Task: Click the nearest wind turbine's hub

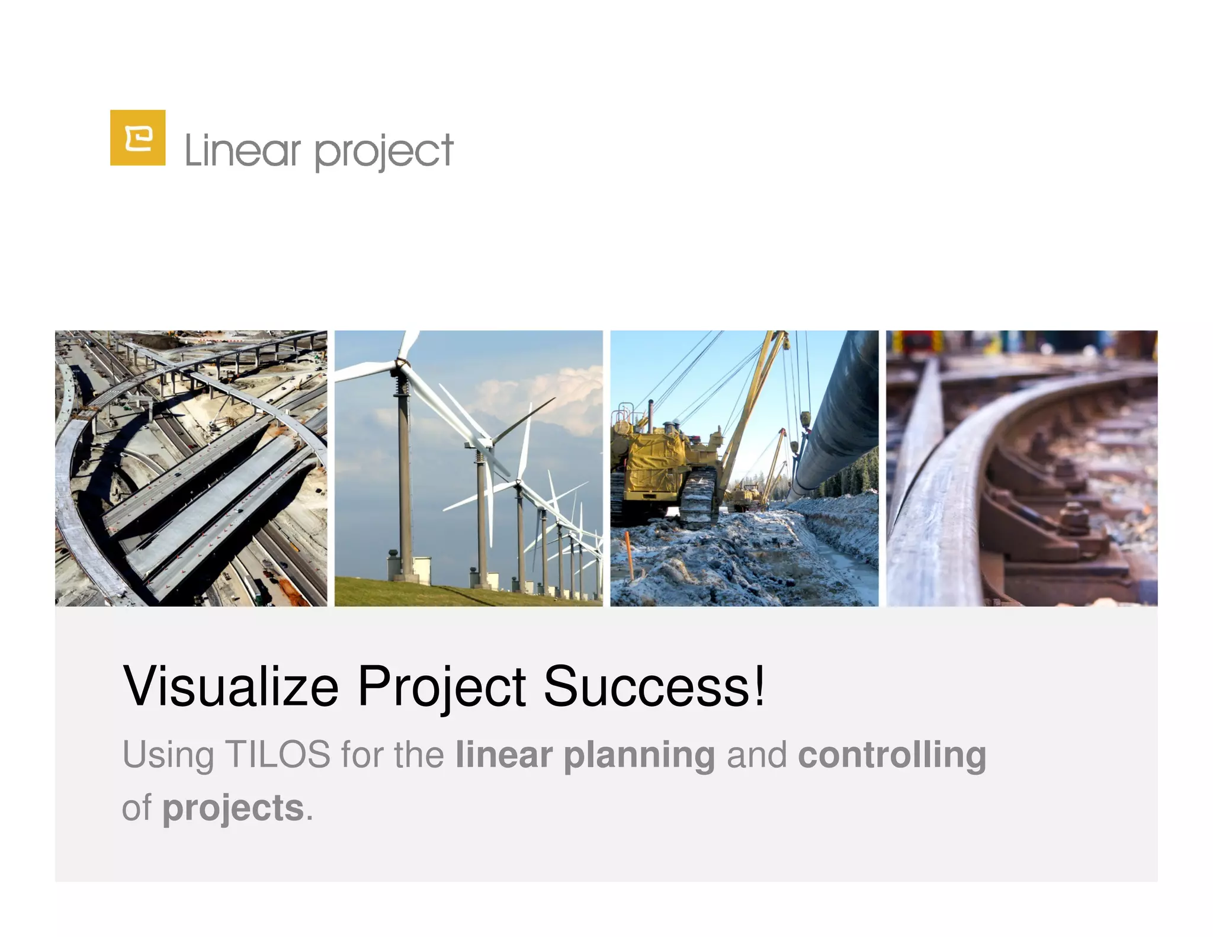Action: (x=402, y=362)
